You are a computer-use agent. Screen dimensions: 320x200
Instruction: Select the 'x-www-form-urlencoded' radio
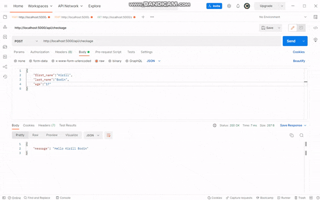point(53,61)
